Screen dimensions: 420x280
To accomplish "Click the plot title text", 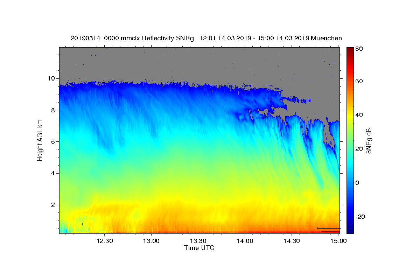I will pyautogui.click(x=206, y=38).
